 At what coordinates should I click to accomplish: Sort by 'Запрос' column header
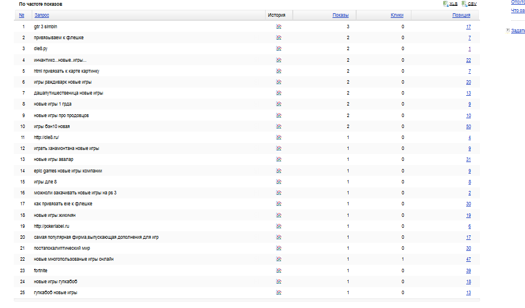41,15
